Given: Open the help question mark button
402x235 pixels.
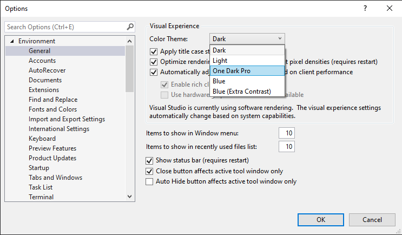Looking at the screenshot, I should pos(365,9).
